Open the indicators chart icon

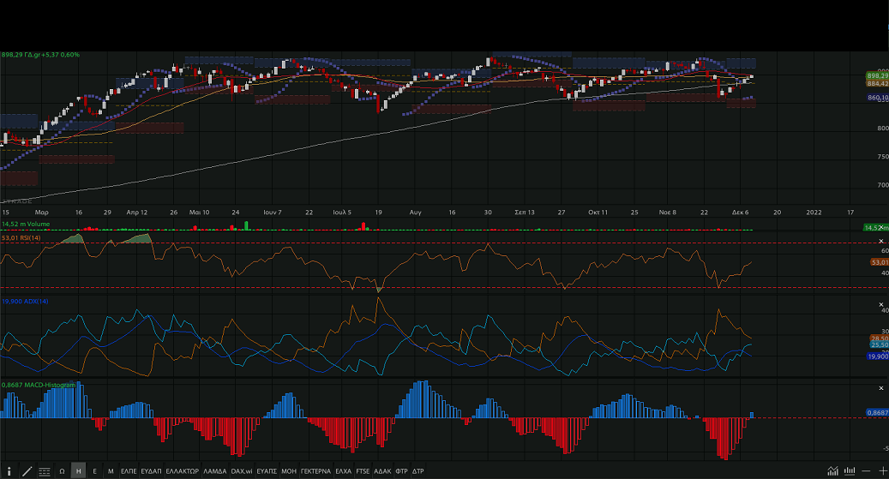point(833,471)
